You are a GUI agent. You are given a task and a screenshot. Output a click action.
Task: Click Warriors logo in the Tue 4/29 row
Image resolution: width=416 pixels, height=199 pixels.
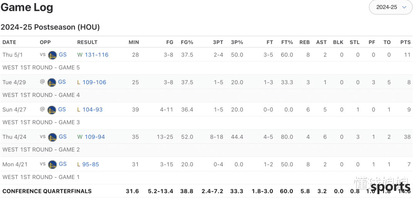click(x=52, y=82)
